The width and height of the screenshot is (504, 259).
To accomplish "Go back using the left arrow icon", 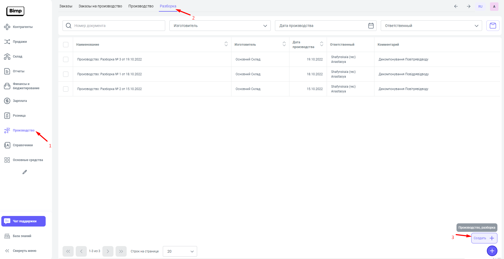I will tap(456, 6).
